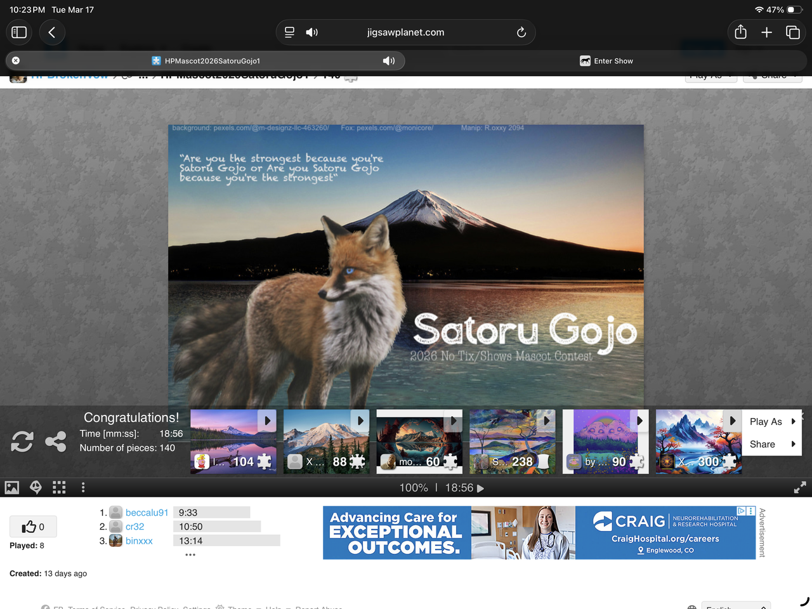
Task: Open the 60-piece cave lake puzzle
Action: pos(419,442)
